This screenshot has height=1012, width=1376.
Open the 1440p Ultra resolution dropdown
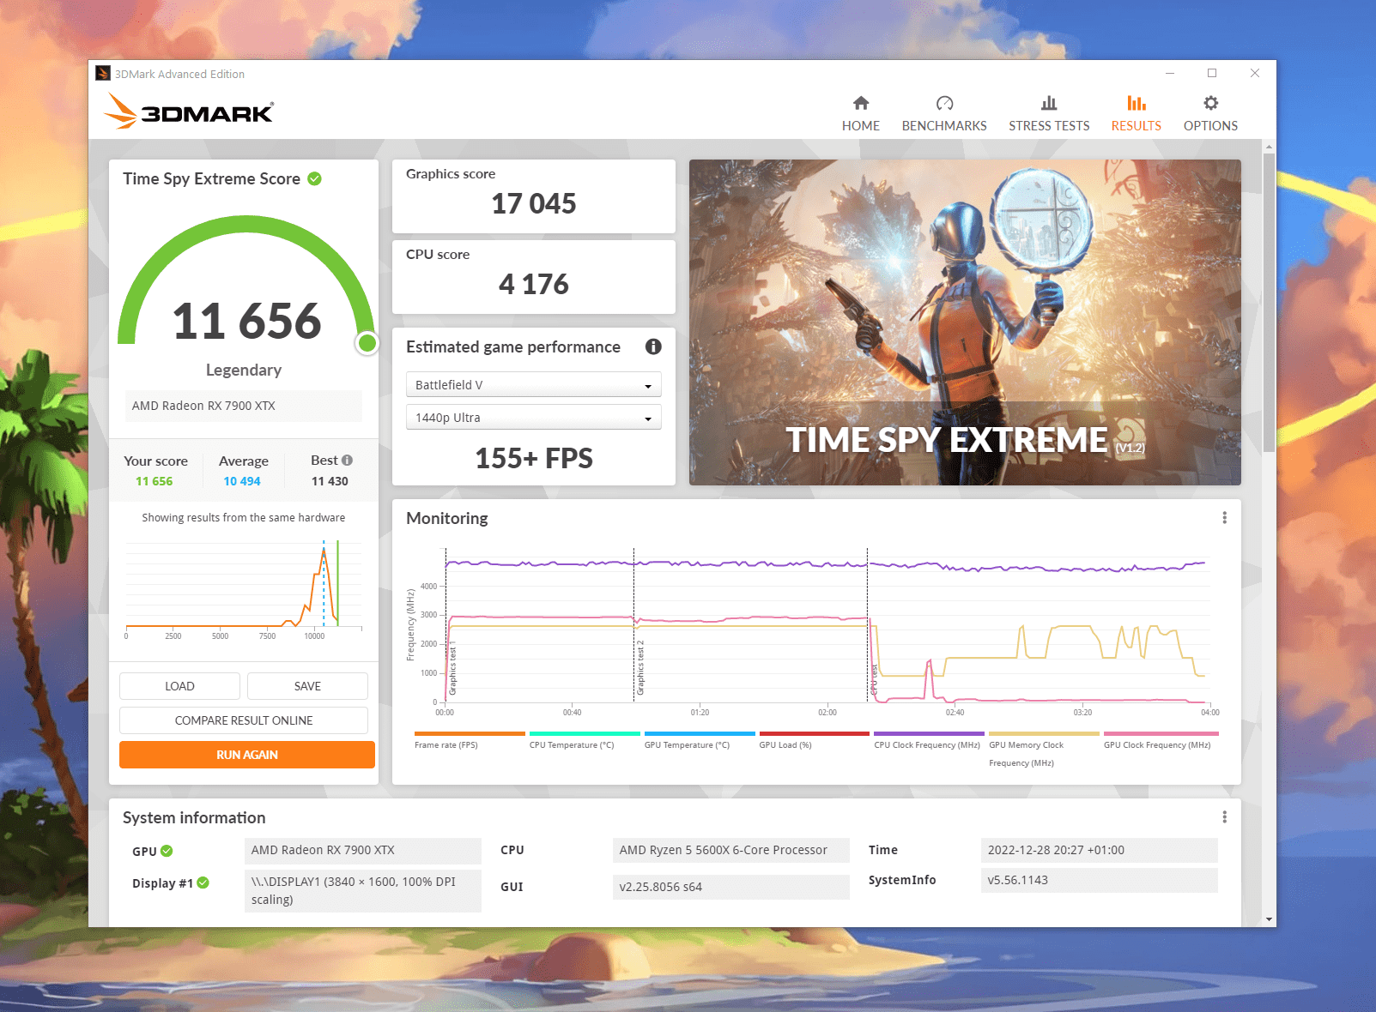(x=533, y=418)
